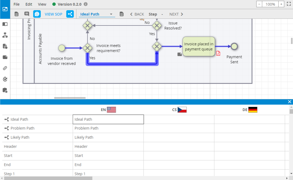Select the EN cell for Problem Path
Viewport: 293px width, 180px height.
[x=108, y=128]
